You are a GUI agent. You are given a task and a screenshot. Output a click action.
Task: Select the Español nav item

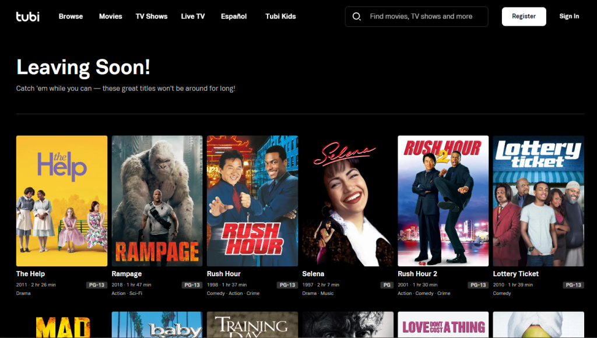coord(234,16)
